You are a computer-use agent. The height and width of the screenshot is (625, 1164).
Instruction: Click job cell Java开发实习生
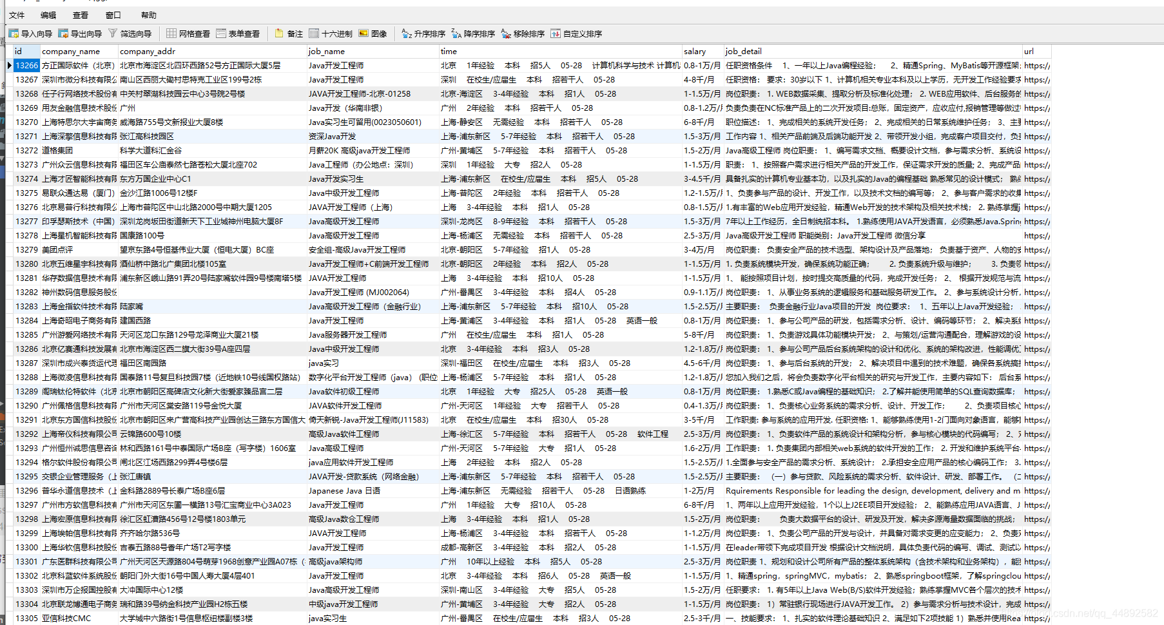(373, 178)
